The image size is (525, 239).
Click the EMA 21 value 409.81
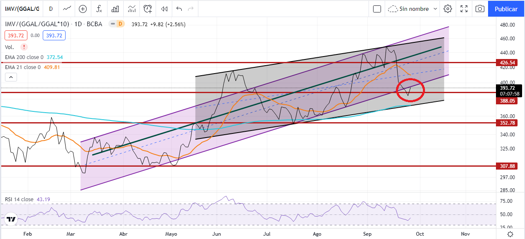click(x=51, y=67)
